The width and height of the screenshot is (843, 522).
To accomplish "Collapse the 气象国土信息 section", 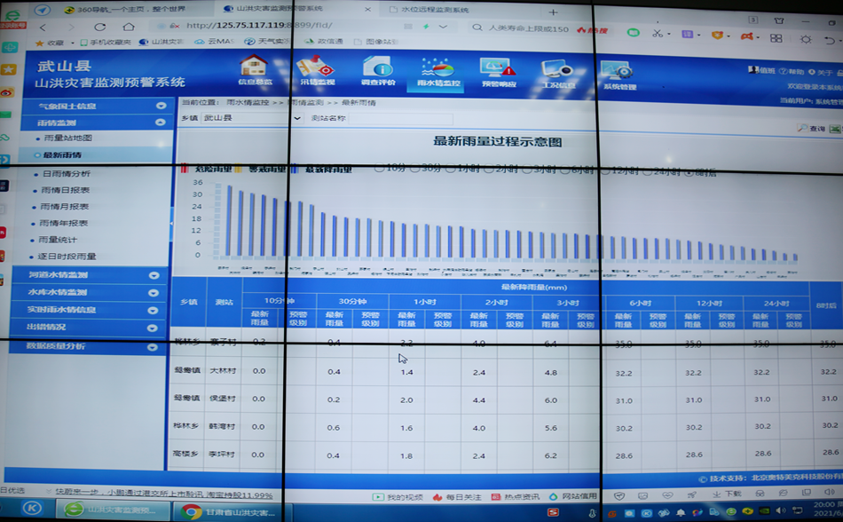I will pyautogui.click(x=161, y=106).
